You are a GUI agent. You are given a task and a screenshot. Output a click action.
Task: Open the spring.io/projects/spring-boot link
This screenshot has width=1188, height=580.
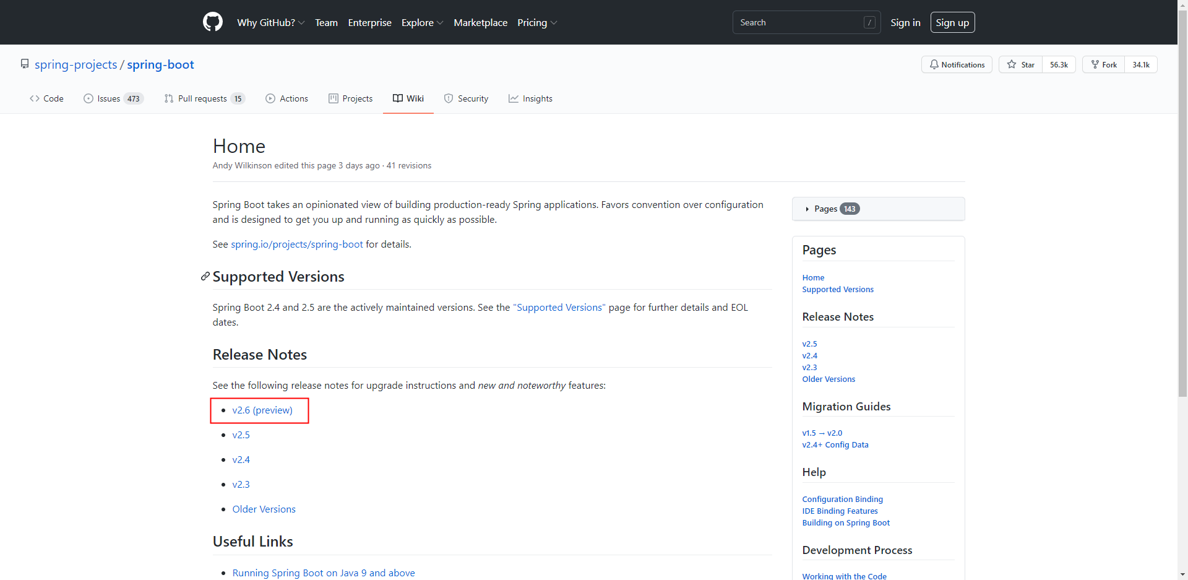(x=297, y=245)
